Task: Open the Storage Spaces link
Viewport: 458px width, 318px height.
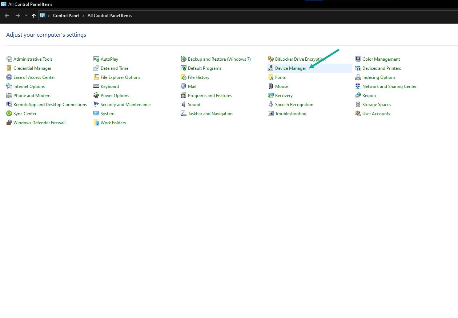Action: pos(377,105)
